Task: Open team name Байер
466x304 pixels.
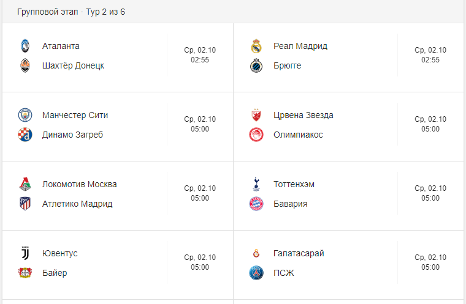Action: (55, 273)
